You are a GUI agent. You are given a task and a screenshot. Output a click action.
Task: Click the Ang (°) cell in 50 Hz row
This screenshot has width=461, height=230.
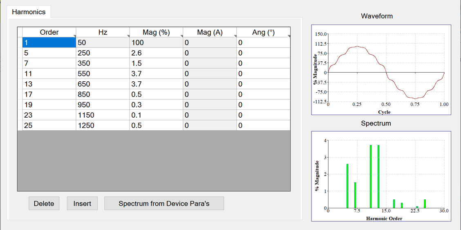pos(264,42)
